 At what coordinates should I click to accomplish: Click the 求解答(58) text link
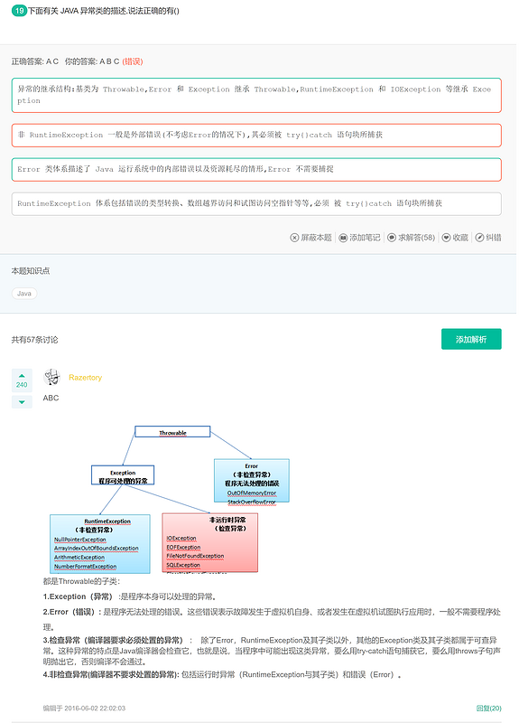(417, 238)
